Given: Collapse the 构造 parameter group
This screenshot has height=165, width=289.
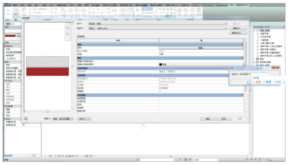Looking at the screenshot, I should coord(242,44).
